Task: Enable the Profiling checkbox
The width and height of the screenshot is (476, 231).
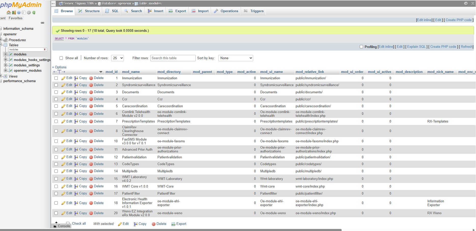Action: click(x=361, y=47)
